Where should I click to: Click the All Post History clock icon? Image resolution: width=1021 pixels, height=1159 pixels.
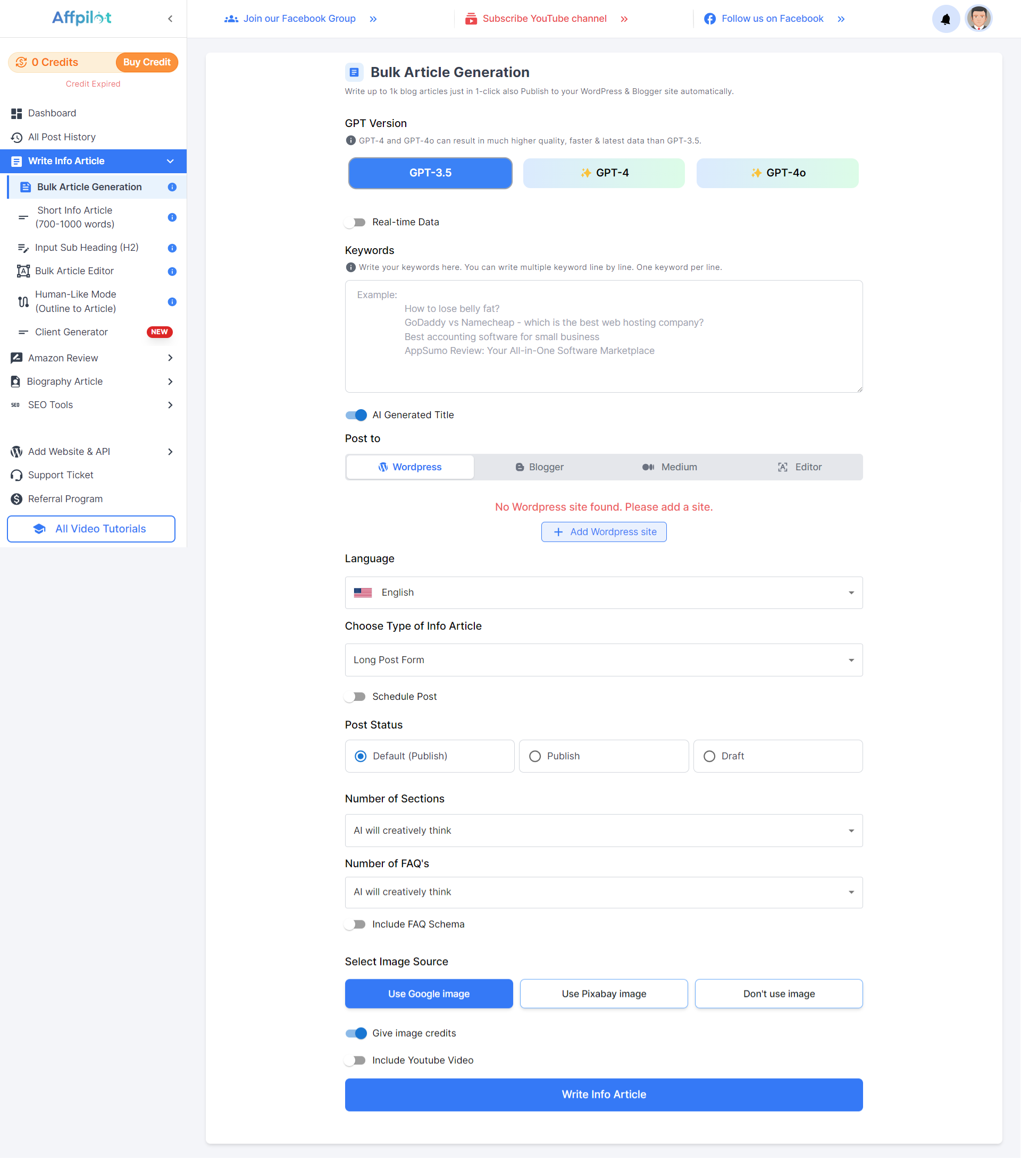click(x=16, y=137)
